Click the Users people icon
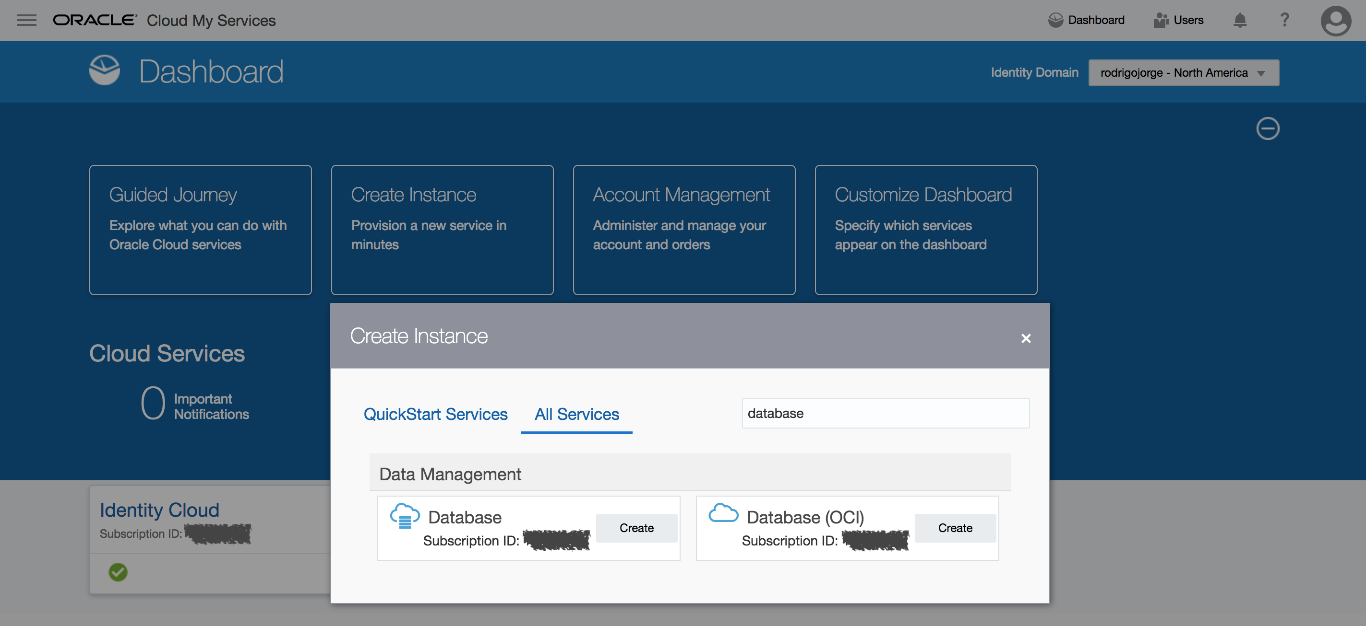 (x=1162, y=20)
